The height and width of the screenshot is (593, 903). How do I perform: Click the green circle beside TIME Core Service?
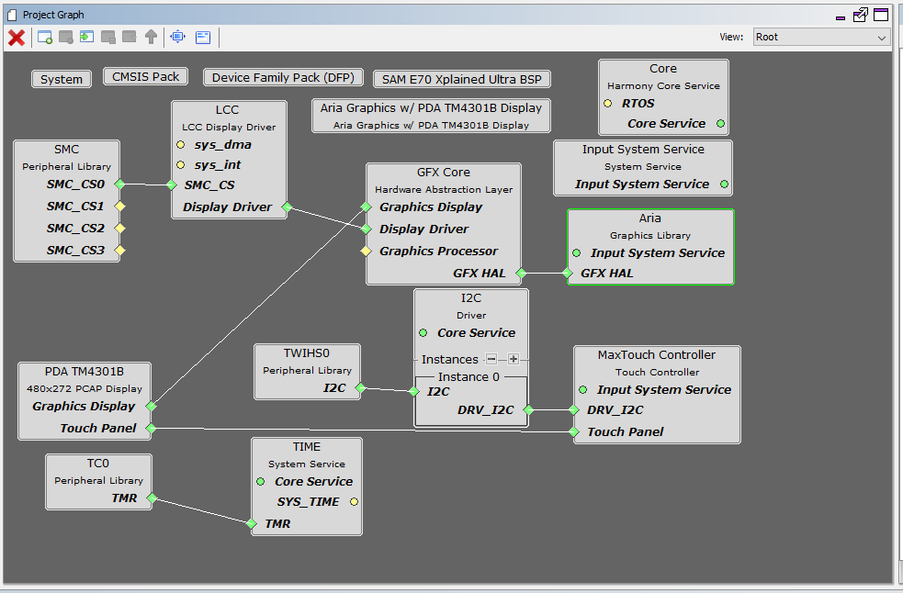click(260, 481)
